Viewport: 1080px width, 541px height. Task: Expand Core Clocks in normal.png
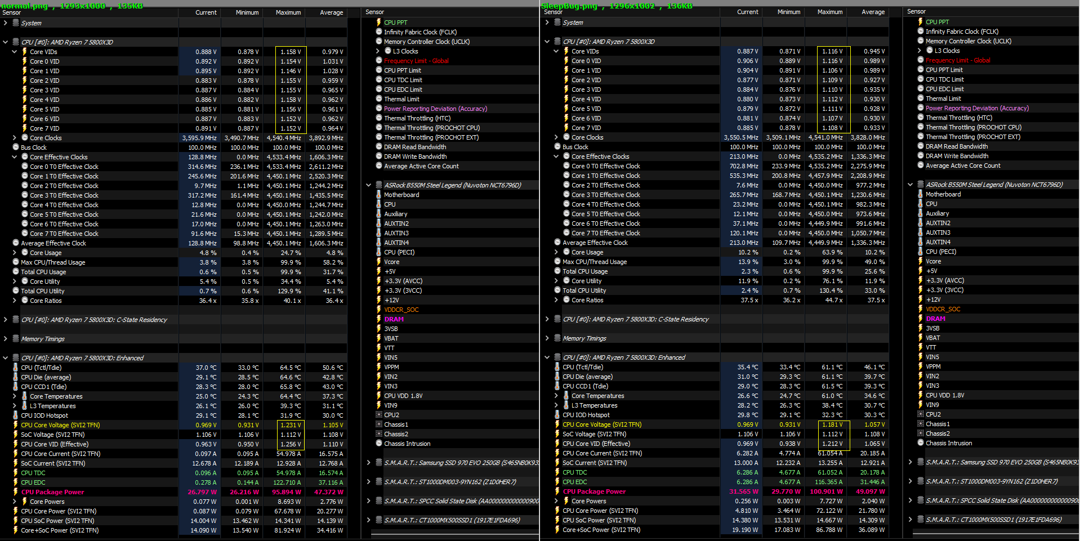point(15,138)
